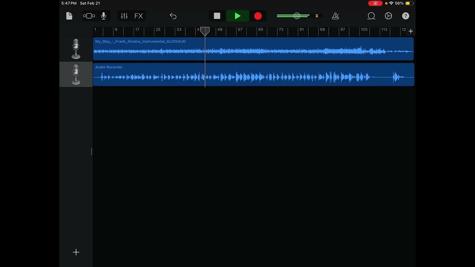Tap the Sat Feb 21 date
Image resolution: width=475 pixels, height=267 pixels.
tap(90, 3)
